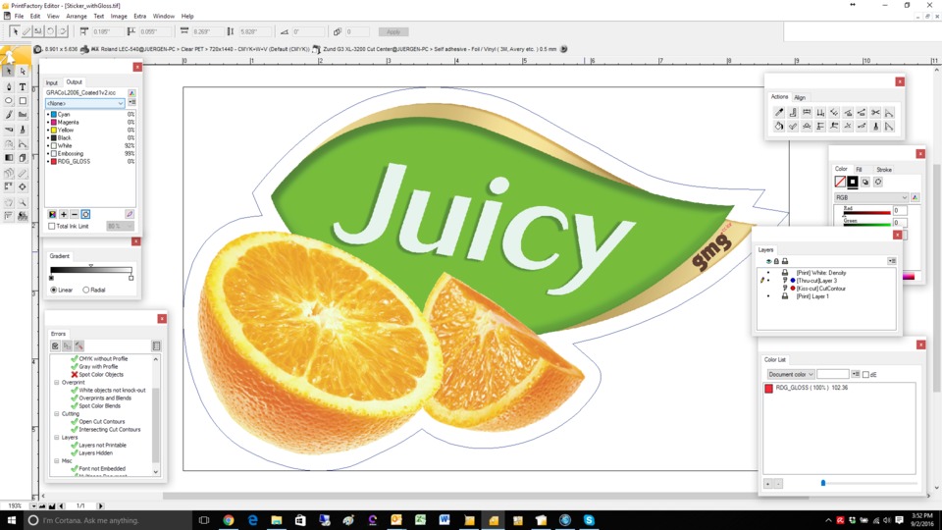Click the scissors icon in Actions panel
The width and height of the screenshot is (942, 530).
click(x=875, y=112)
